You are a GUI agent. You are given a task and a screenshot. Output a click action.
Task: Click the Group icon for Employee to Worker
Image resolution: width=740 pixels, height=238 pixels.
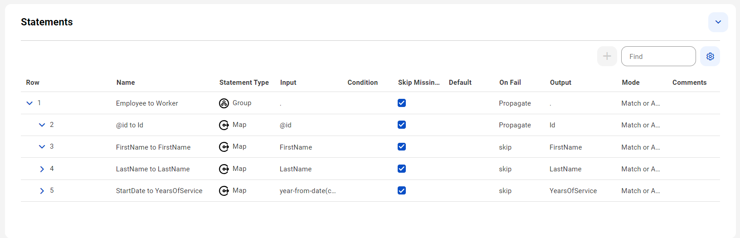(224, 103)
